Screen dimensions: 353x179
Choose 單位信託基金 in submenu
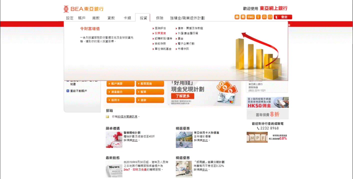[163, 49]
